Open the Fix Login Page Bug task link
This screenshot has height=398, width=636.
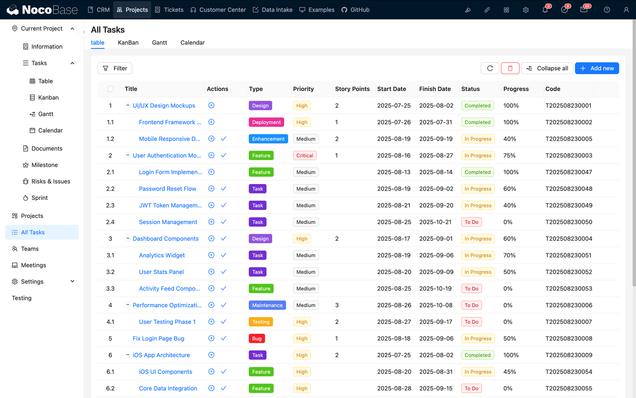[158, 338]
